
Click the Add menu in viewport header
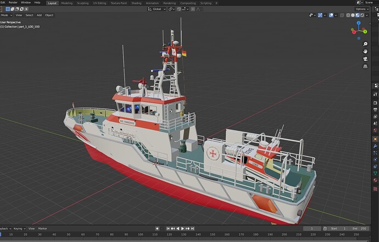[x=39, y=15]
